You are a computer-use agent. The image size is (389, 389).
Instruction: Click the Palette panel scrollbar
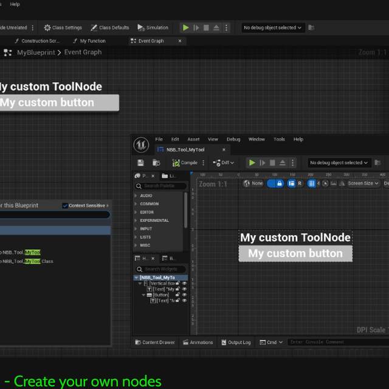click(185, 210)
